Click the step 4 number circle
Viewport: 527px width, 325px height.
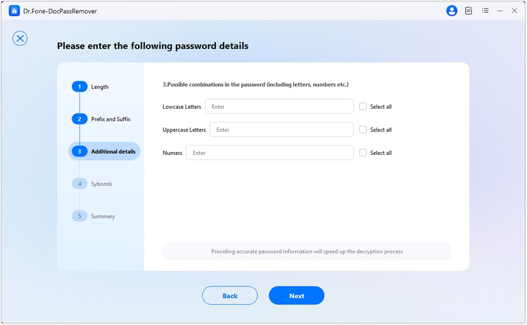tap(79, 184)
